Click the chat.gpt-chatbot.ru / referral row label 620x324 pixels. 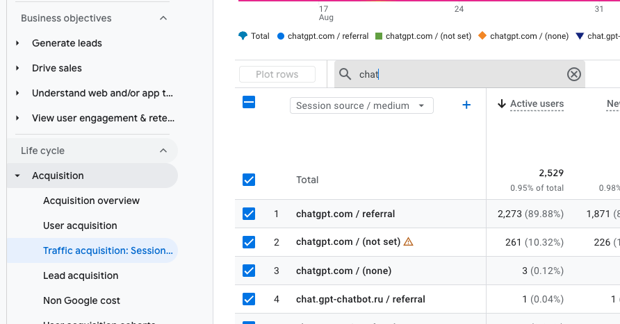click(x=361, y=299)
